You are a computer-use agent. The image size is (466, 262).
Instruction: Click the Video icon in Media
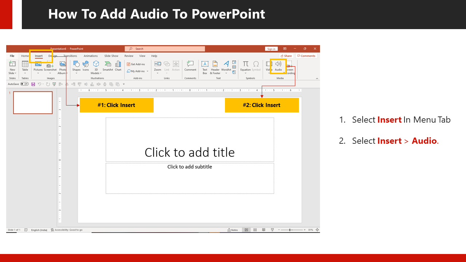pyautogui.click(x=269, y=64)
